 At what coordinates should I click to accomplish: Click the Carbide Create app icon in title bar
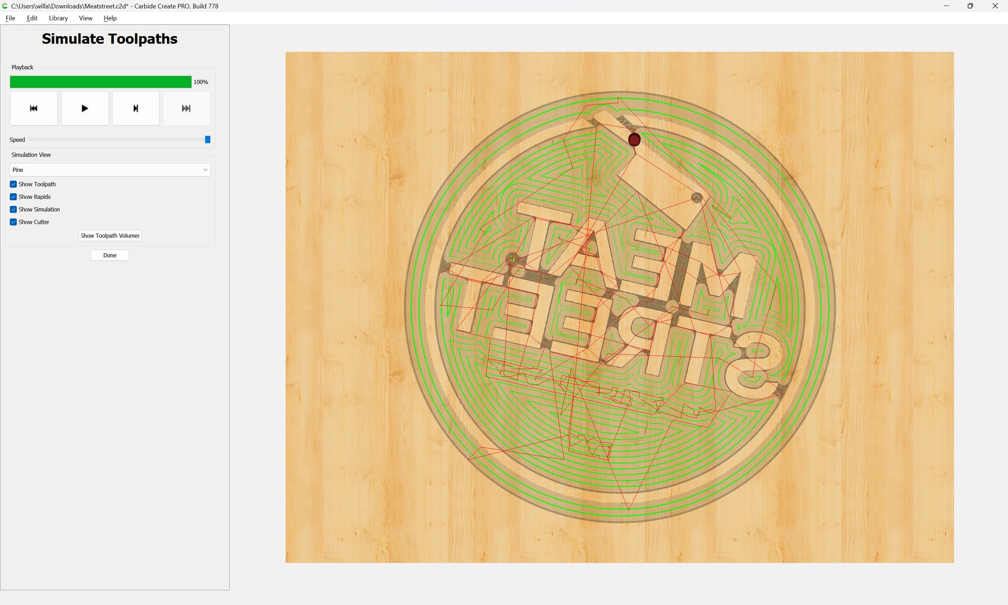click(5, 6)
